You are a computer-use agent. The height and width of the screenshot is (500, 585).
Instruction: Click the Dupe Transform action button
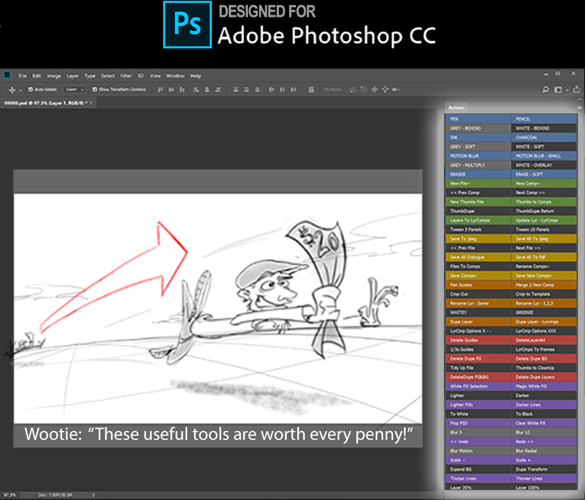[x=544, y=470]
